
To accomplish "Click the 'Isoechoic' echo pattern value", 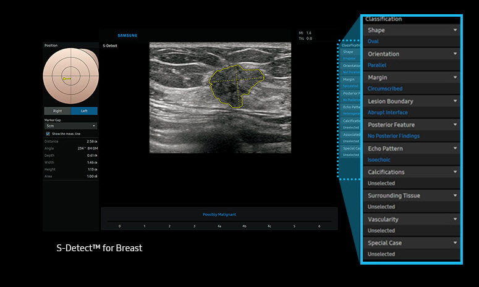I will click(379, 160).
